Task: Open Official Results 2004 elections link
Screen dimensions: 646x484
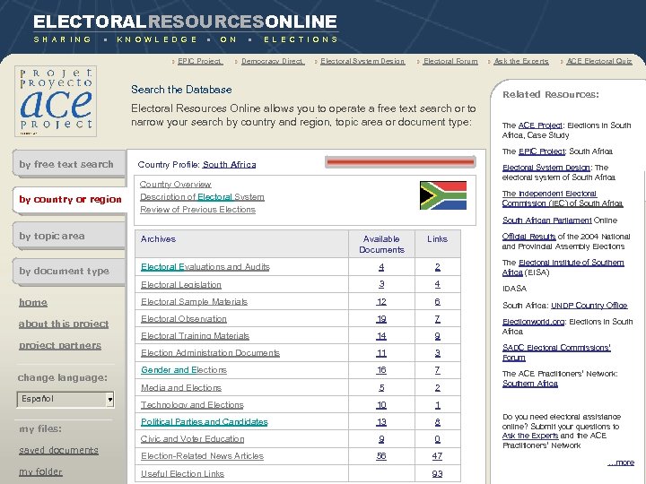Action: (528, 237)
